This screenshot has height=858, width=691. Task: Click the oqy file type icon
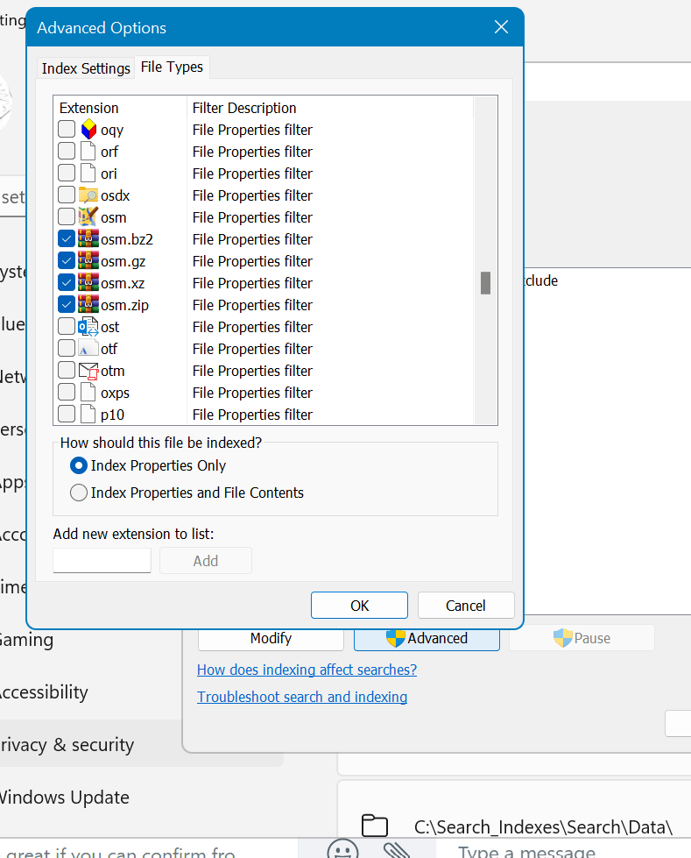[x=88, y=130]
